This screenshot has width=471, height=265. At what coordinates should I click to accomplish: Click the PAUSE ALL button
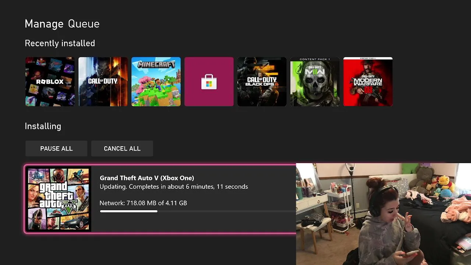[56, 148]
